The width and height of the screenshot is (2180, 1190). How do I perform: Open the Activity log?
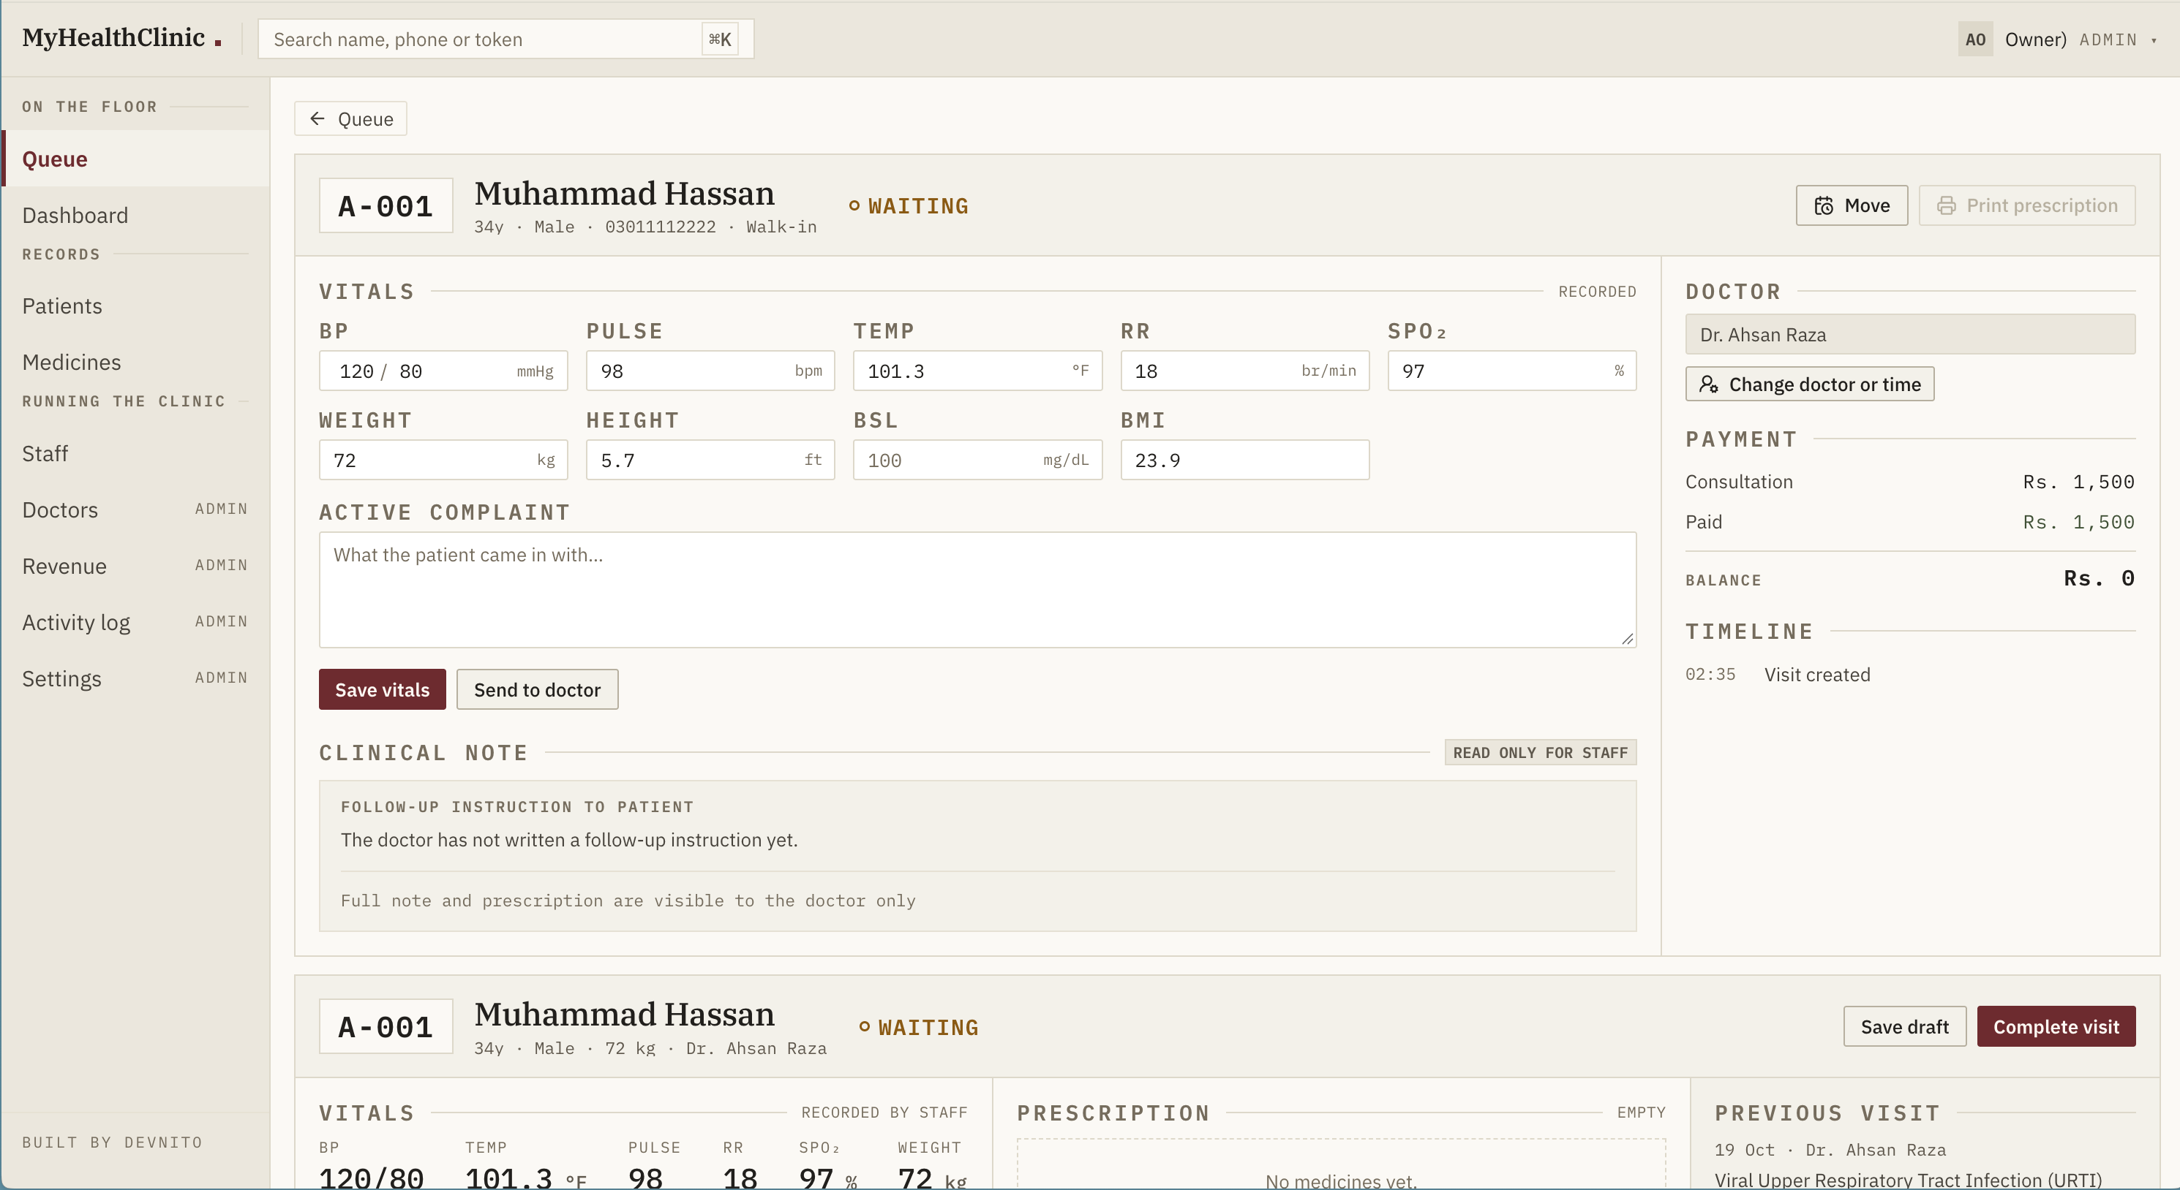(x=135, y=623)
